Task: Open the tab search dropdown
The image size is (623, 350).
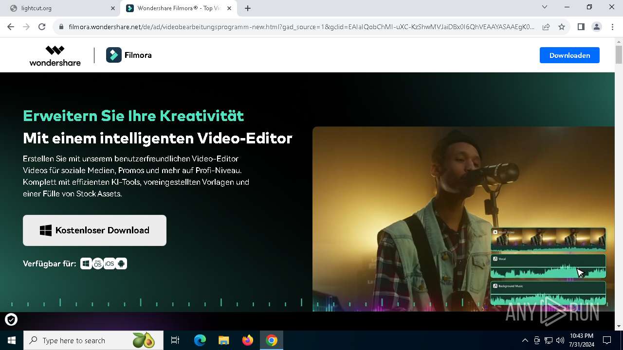Action: pos(545,7)
